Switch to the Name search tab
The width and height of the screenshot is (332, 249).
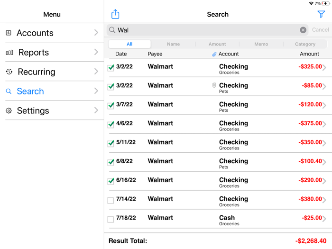tap(173, 44)
